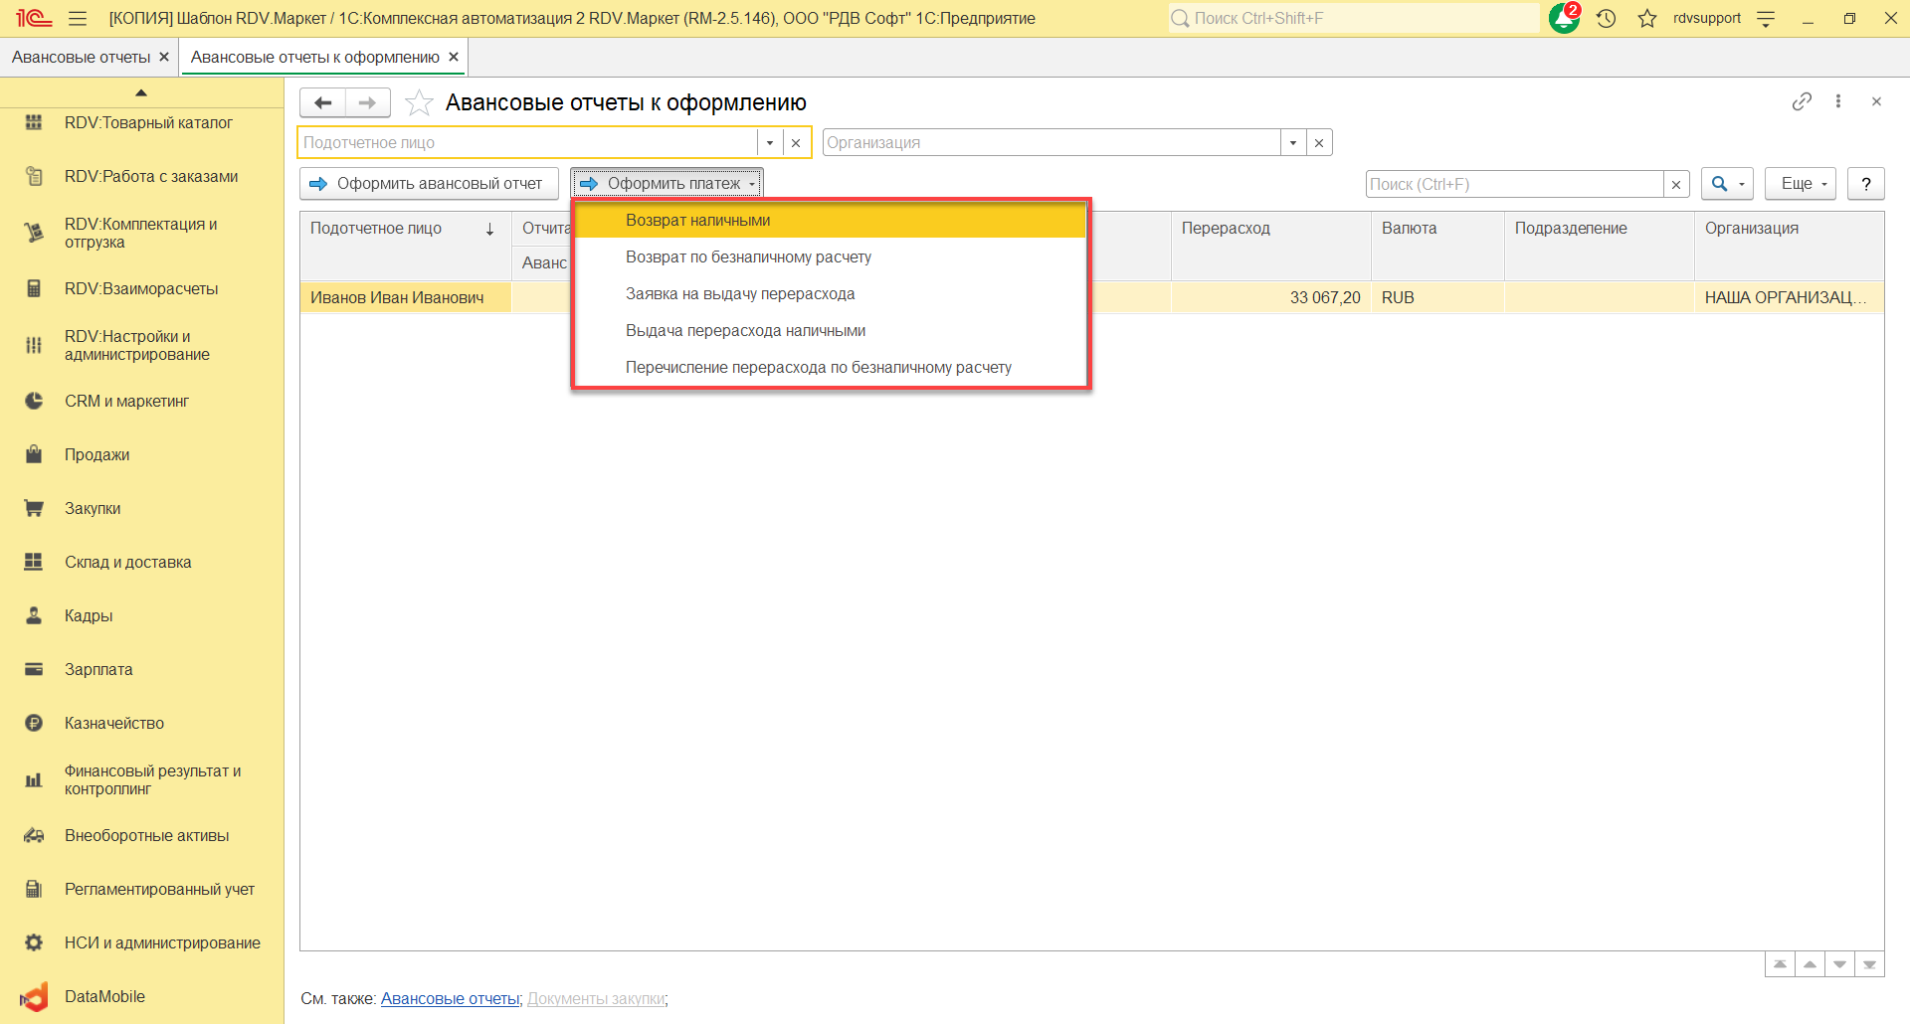The width and height of the screenshot is (1910, 1024).
Task: Choose Заявка на выдачу перерасхода
Action: coord(739,294)
